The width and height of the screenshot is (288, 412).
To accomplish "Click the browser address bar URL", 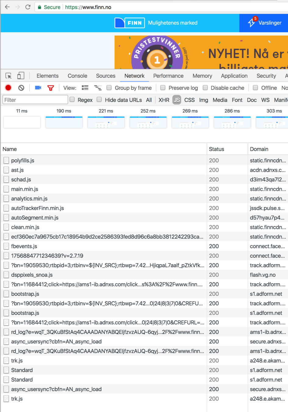I will pyautogui.click(x=88, y=7).
